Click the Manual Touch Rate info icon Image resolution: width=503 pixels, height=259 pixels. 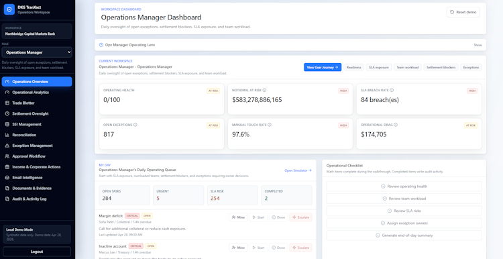pos(270,125)
